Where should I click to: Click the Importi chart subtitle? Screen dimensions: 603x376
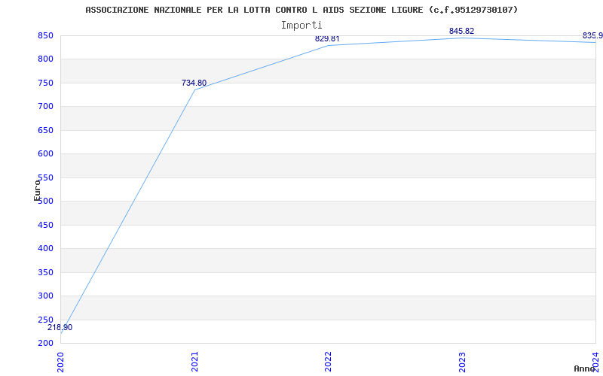pyautogui.click(x=301, y=25)
